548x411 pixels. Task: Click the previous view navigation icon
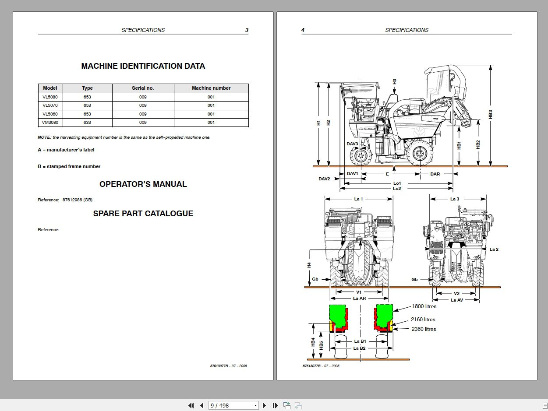pyautogui.click(x=287, y=406)
